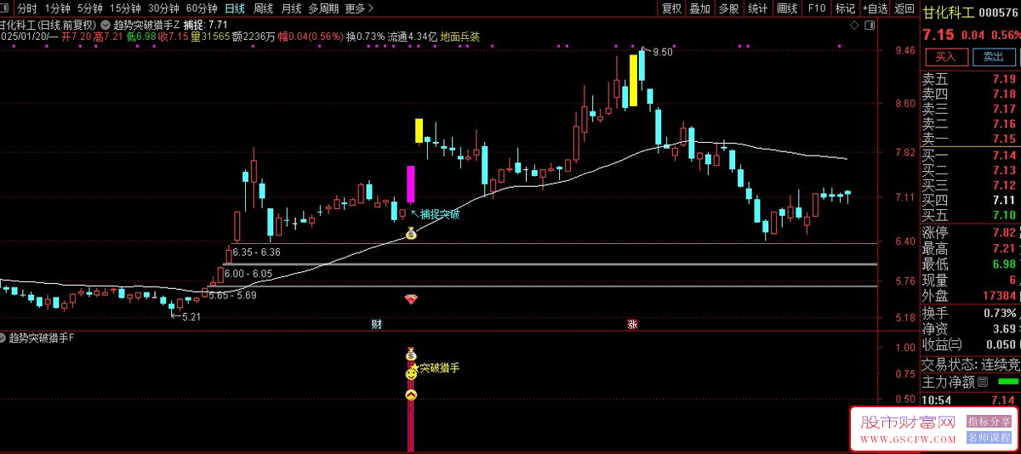The image size is (1021, 454).
Task: Click the yellow candle after the breakout
Action: tap(419, 130)
